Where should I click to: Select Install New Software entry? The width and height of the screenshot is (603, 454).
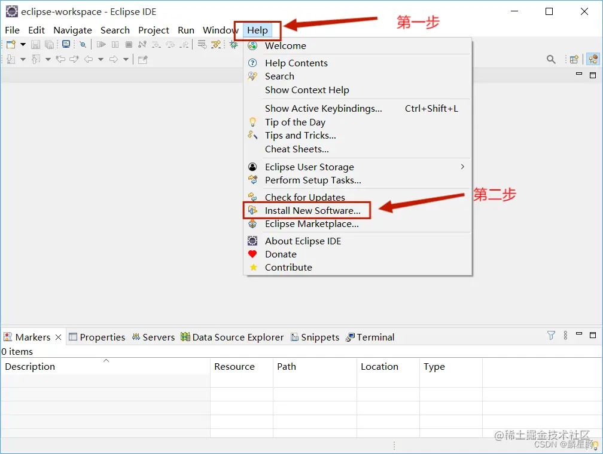click(358, 210)
